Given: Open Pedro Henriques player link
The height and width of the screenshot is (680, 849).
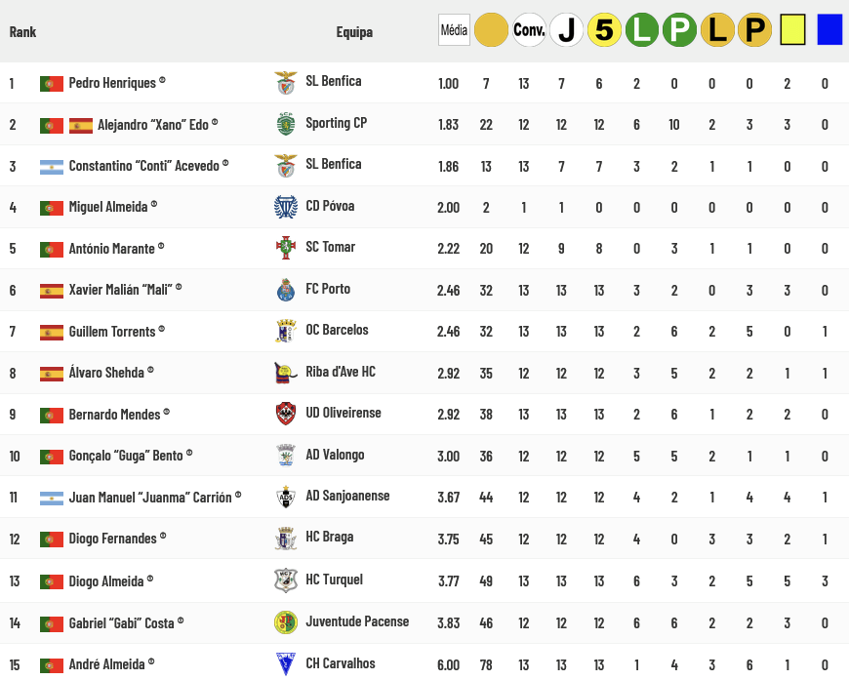Looking at the screenshot, I should [x=112, y=83].
